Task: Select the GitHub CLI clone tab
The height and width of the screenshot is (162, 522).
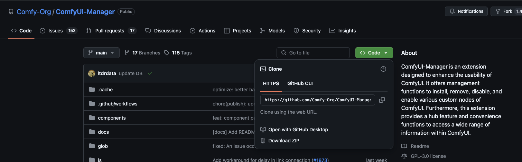Action: coord(300,83)
